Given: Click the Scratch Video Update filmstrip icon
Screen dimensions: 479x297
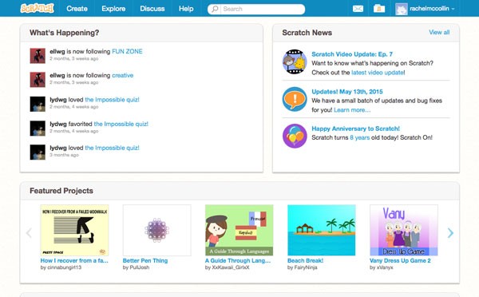Looking at the screenshot, I should 295,61.
